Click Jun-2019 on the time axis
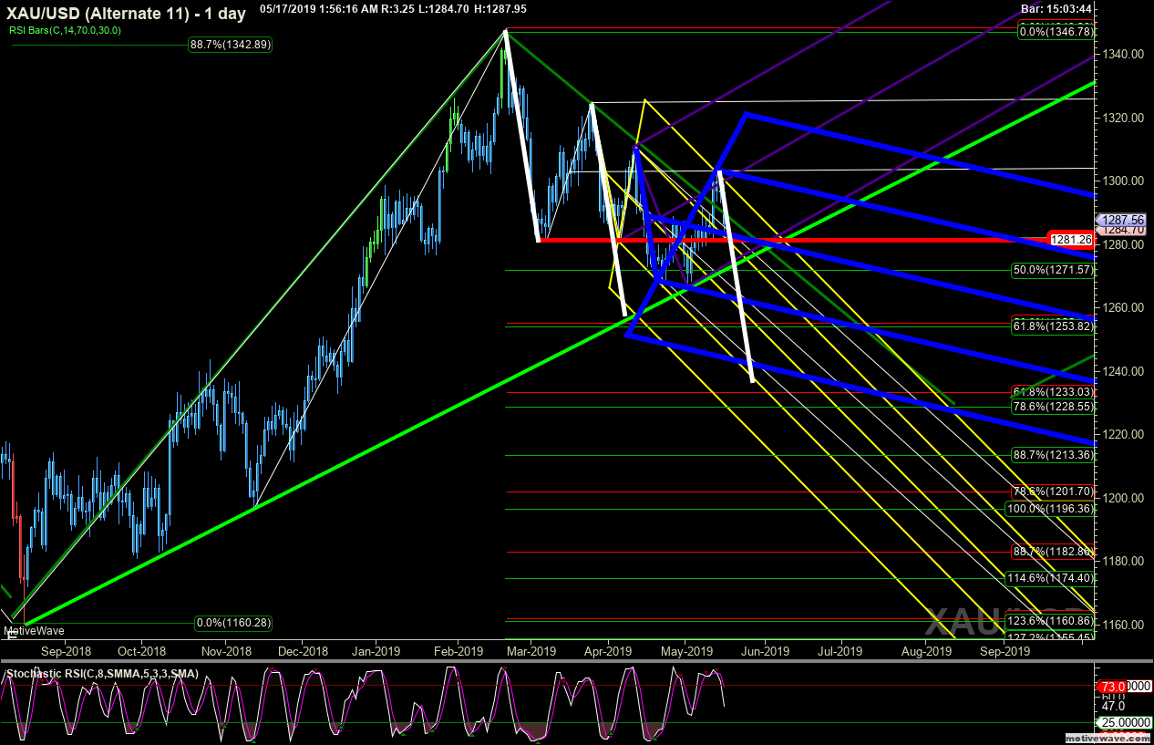Image resolution: width=1154 pixels, height=745 pixels. pyautogui.click(x=764, y=651)
